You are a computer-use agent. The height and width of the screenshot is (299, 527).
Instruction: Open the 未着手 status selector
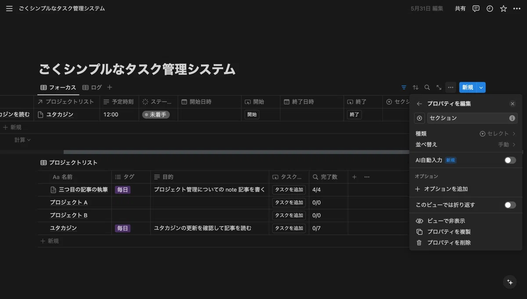tap(156, 115)
